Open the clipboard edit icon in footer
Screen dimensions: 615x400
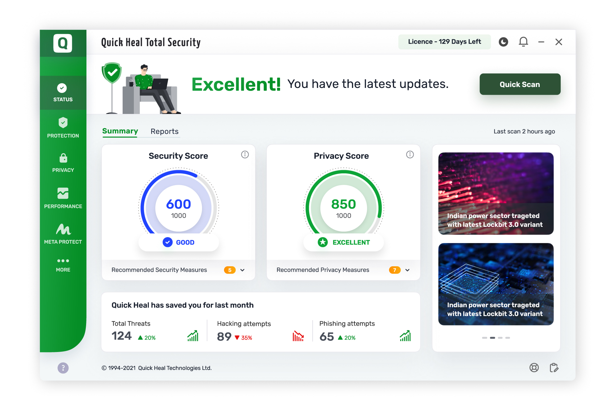click(x=554, y=367)
